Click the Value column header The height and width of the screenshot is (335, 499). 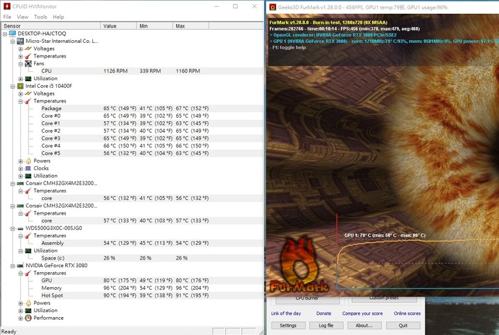pyautogui.click(x=119, y=26)
